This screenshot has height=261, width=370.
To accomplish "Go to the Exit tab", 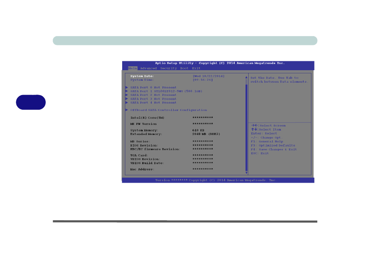I will 196,68.
